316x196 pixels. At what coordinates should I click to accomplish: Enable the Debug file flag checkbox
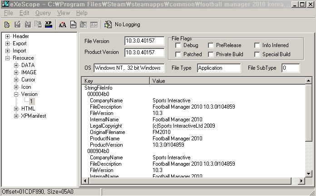point(178,45)
